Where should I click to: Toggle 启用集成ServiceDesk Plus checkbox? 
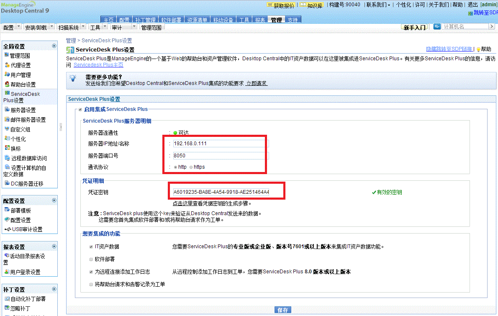point(80,110)
